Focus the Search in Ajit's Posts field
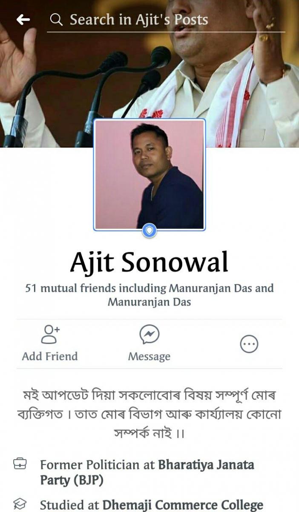This screenshot has width=299, height=512. [x=166, y=20]
